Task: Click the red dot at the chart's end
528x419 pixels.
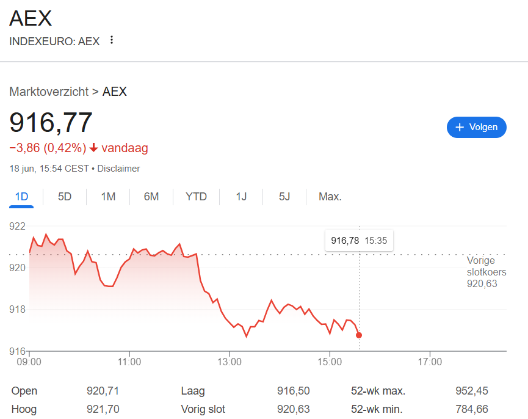Action: [x=359, y=335]
